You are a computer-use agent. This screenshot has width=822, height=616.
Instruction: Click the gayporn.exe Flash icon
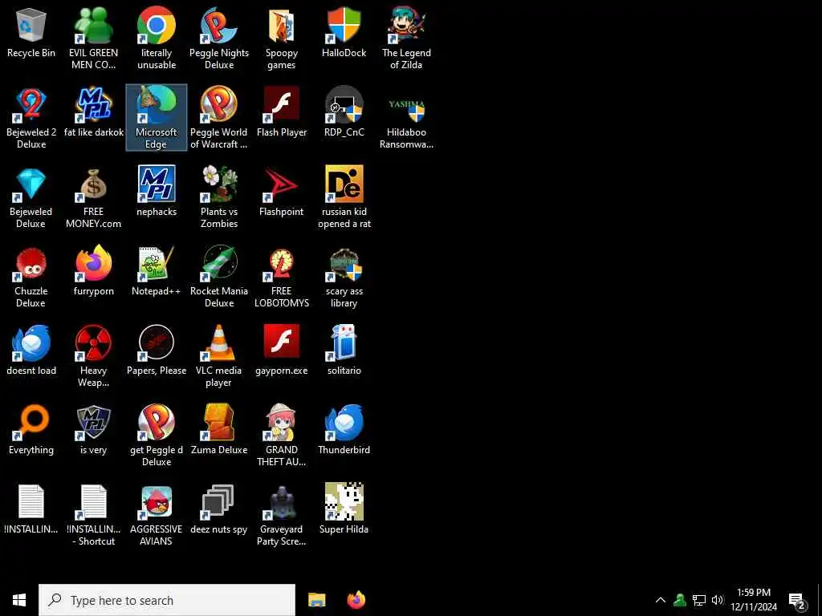(x=282, y=342)
